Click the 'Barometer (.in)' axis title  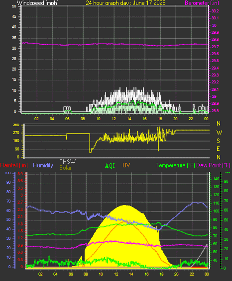tap(202, 2)
